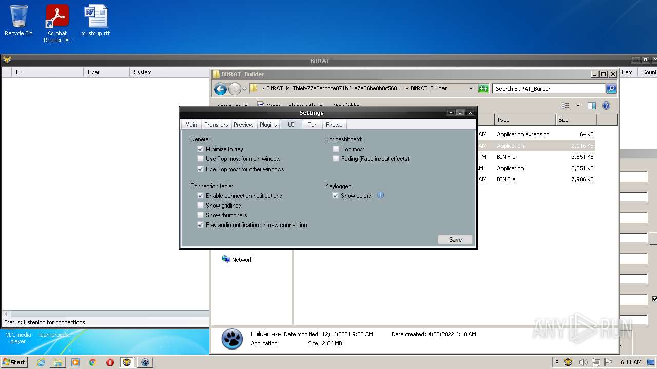Image resolution: width=657 pixels, height=369 pixels.
Task: Click the IP column header in BitRAT
Action: 48,72
